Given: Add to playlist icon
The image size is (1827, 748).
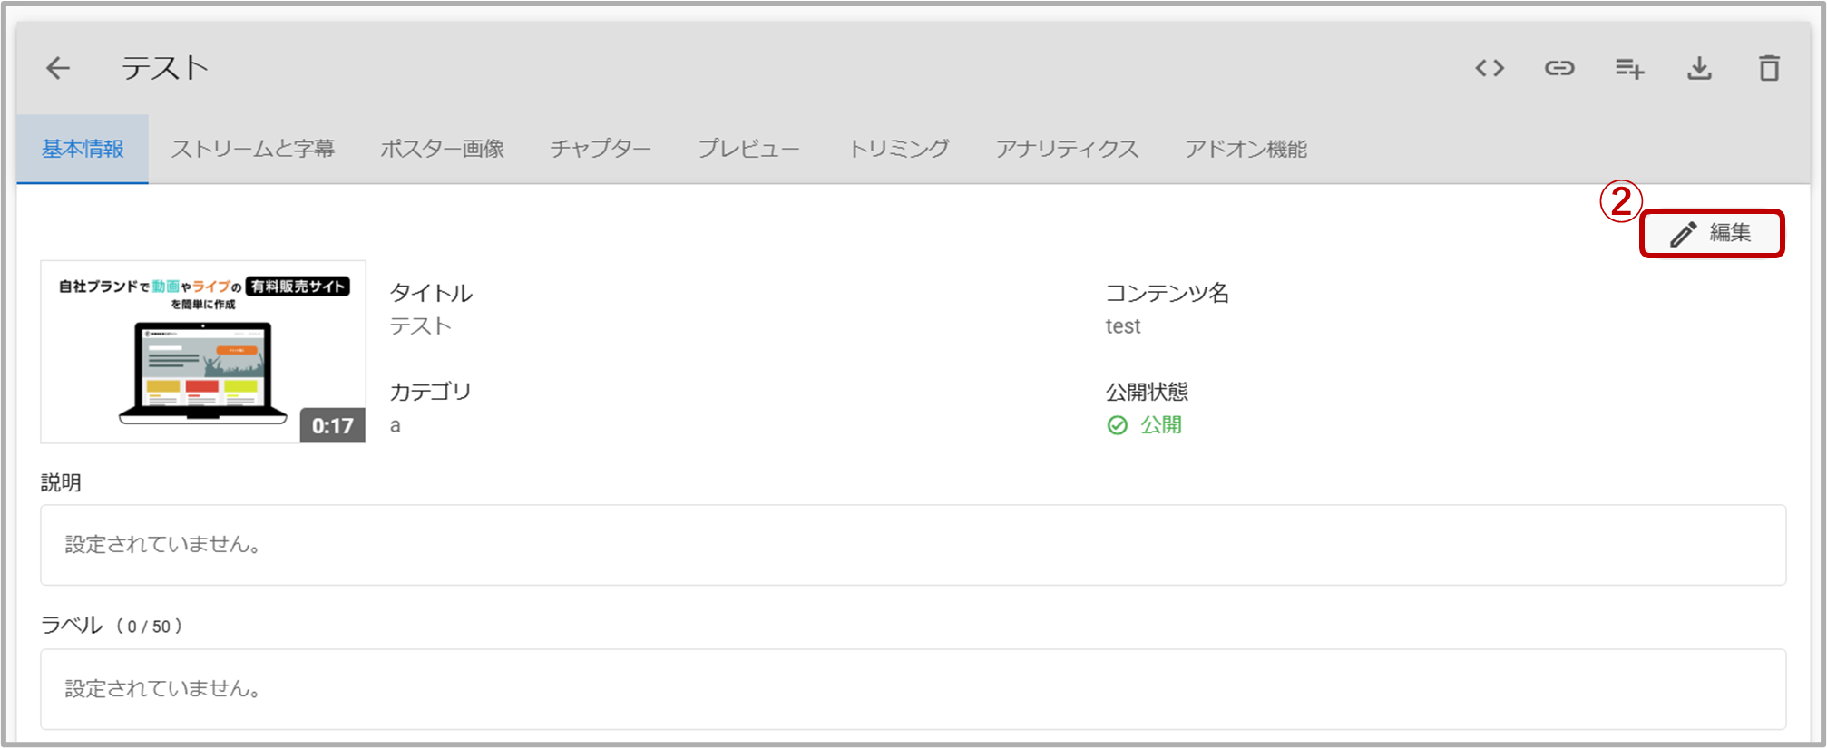Looking at the screenshot, I should point(1629,69).
